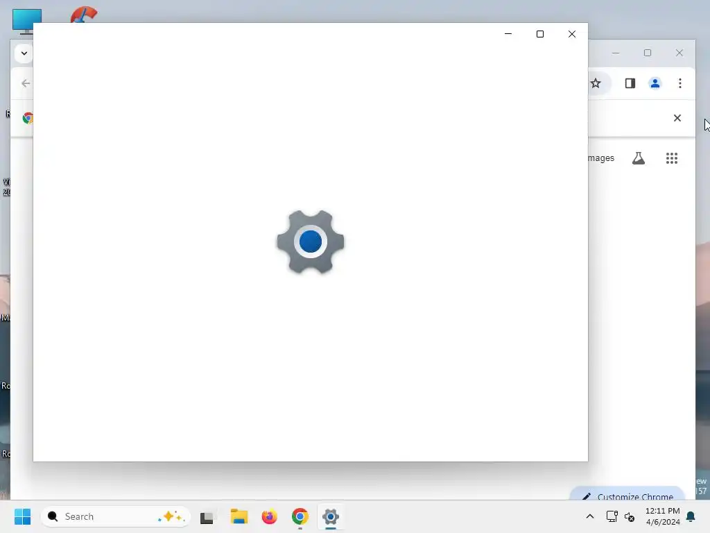
Task: Open Firefox from the taskbar
Action: pyautogui.click(x=270, y=516)
